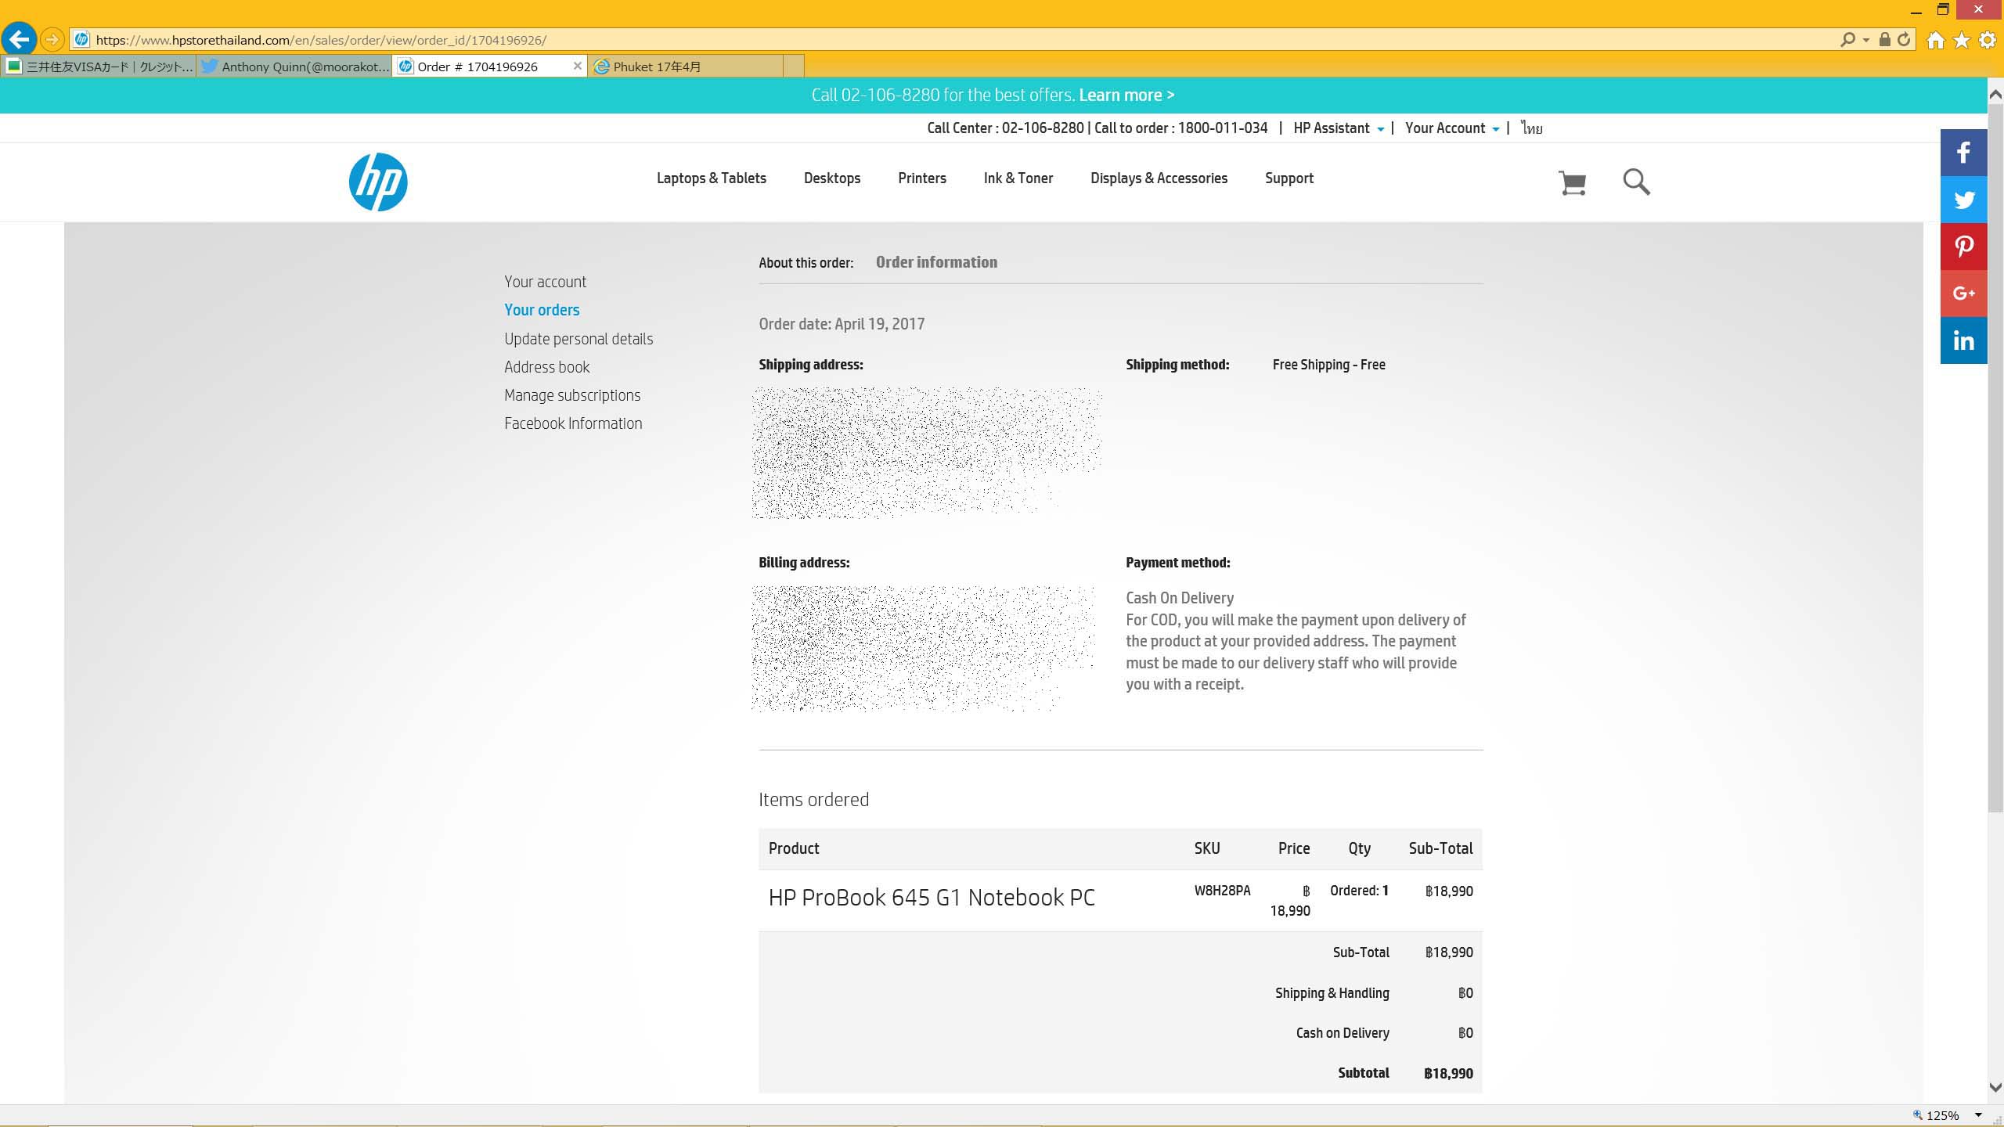Click the Order information heading
The width and height of the screenshot is (2004, 1127).
(936, 262)
